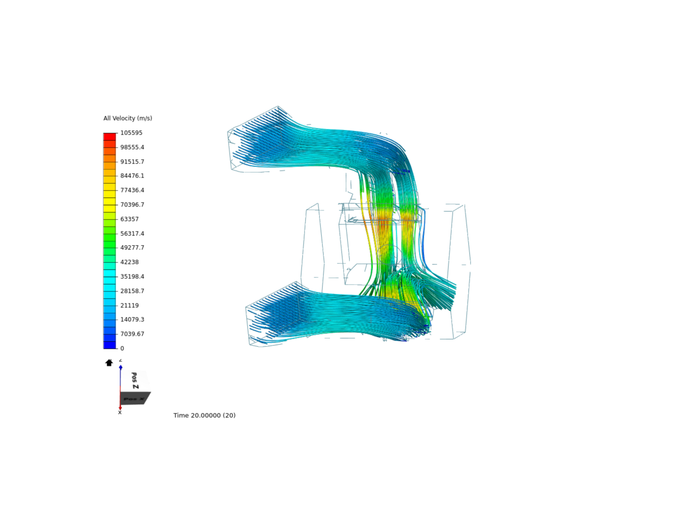Click legend value 35198.4

[132, 276]
